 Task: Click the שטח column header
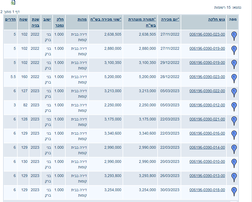(x=23, y=19)
